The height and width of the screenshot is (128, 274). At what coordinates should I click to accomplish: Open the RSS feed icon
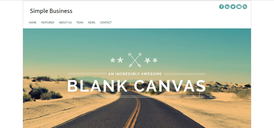pyautogui.click(x=245, y=7)
